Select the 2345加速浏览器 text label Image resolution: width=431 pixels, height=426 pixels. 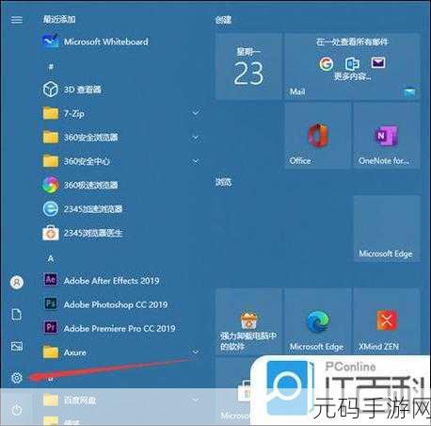click(93, 209)
